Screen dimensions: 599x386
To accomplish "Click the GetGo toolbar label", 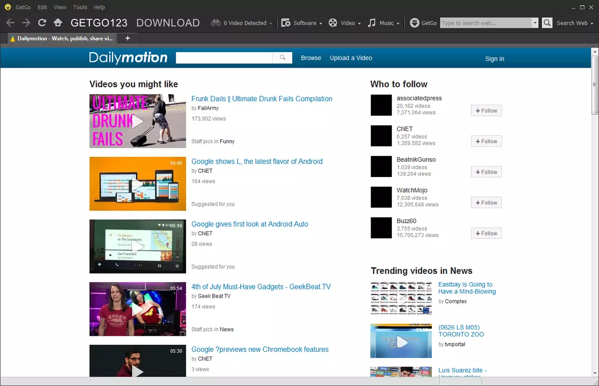I will pos(429,23).
